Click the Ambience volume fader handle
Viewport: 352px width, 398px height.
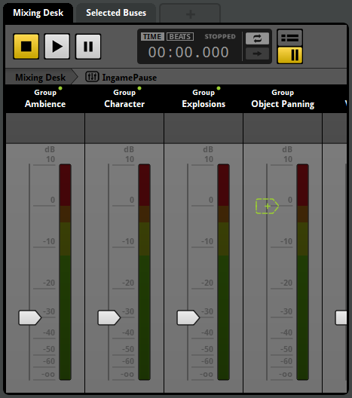pyautogui.click(x=29, y=317)
